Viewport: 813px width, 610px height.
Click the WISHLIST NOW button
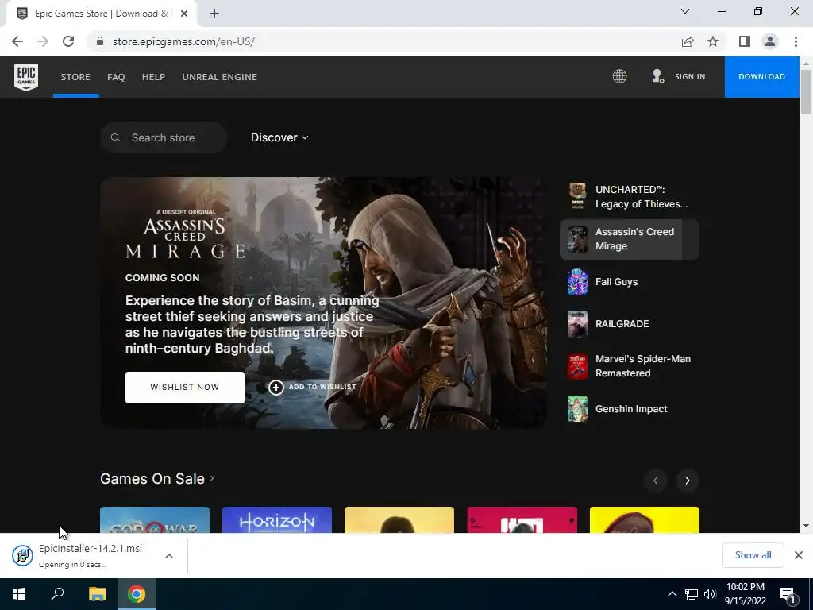click(184, 388)
